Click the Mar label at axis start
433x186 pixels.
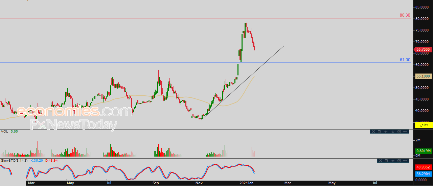(31, 183)
